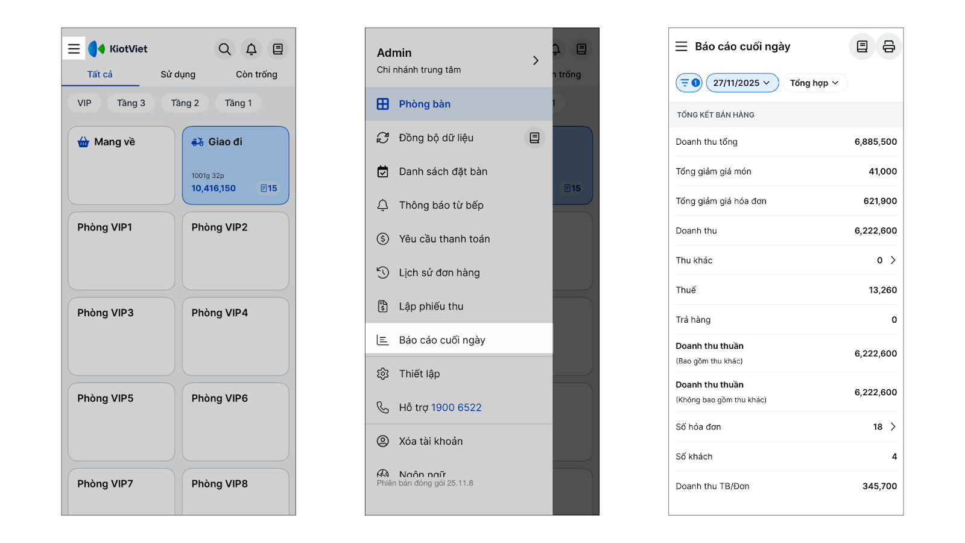
Task: Click the Trả hàng row label
Action: point(693,320)
